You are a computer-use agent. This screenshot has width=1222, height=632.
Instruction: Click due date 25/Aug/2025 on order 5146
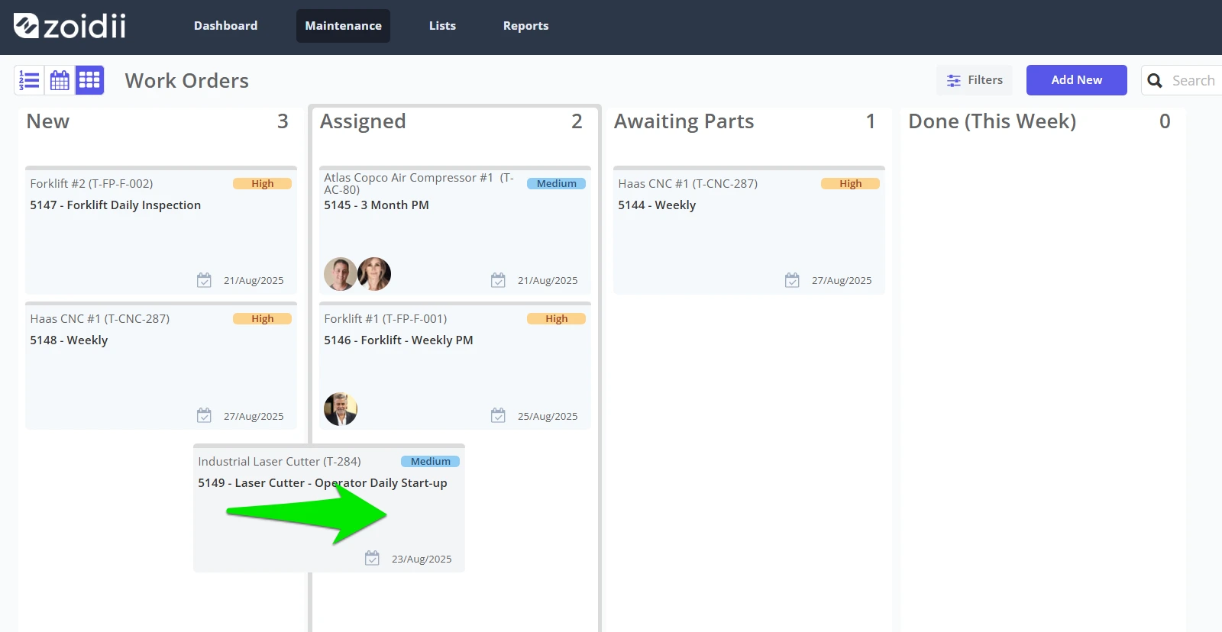pyautogui.click(x=548, y=416)
